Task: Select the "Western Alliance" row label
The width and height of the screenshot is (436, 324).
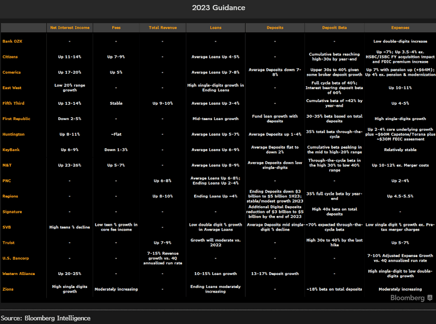Action: pyautogui.click(x=19, y=274)
